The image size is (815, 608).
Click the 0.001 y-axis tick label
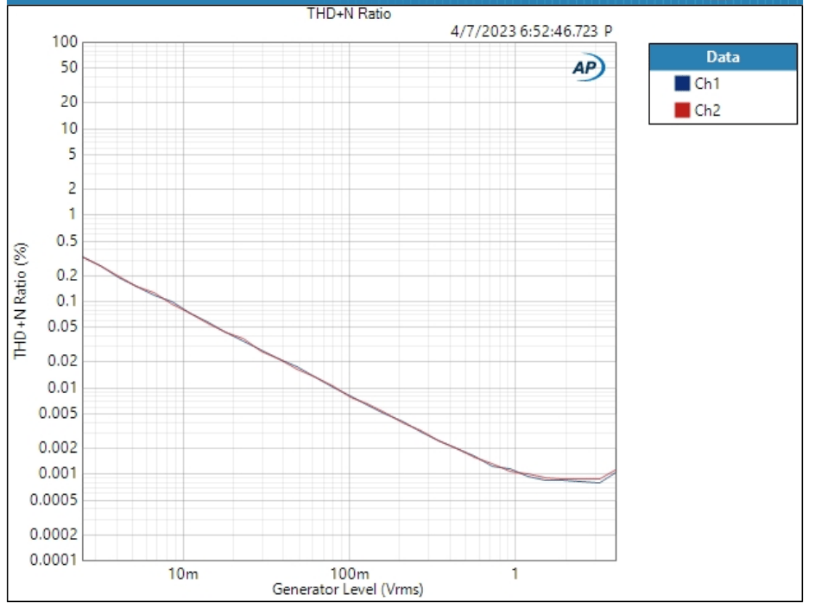tap(58, 473)
